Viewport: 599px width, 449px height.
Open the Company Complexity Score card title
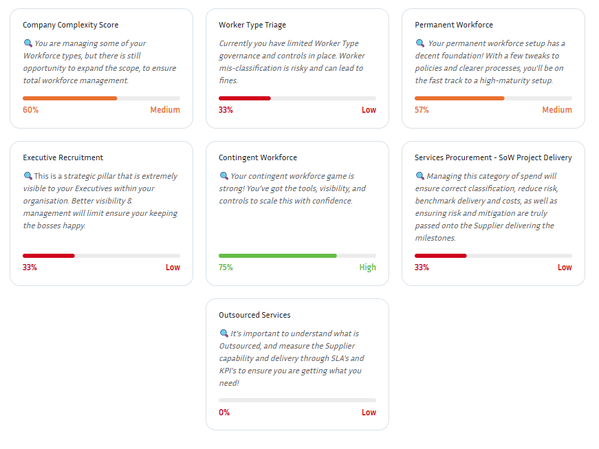click(x=70, y=25)
